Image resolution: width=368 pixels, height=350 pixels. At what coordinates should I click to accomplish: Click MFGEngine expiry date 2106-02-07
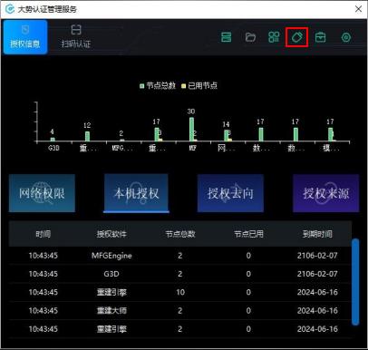point(317,256)
